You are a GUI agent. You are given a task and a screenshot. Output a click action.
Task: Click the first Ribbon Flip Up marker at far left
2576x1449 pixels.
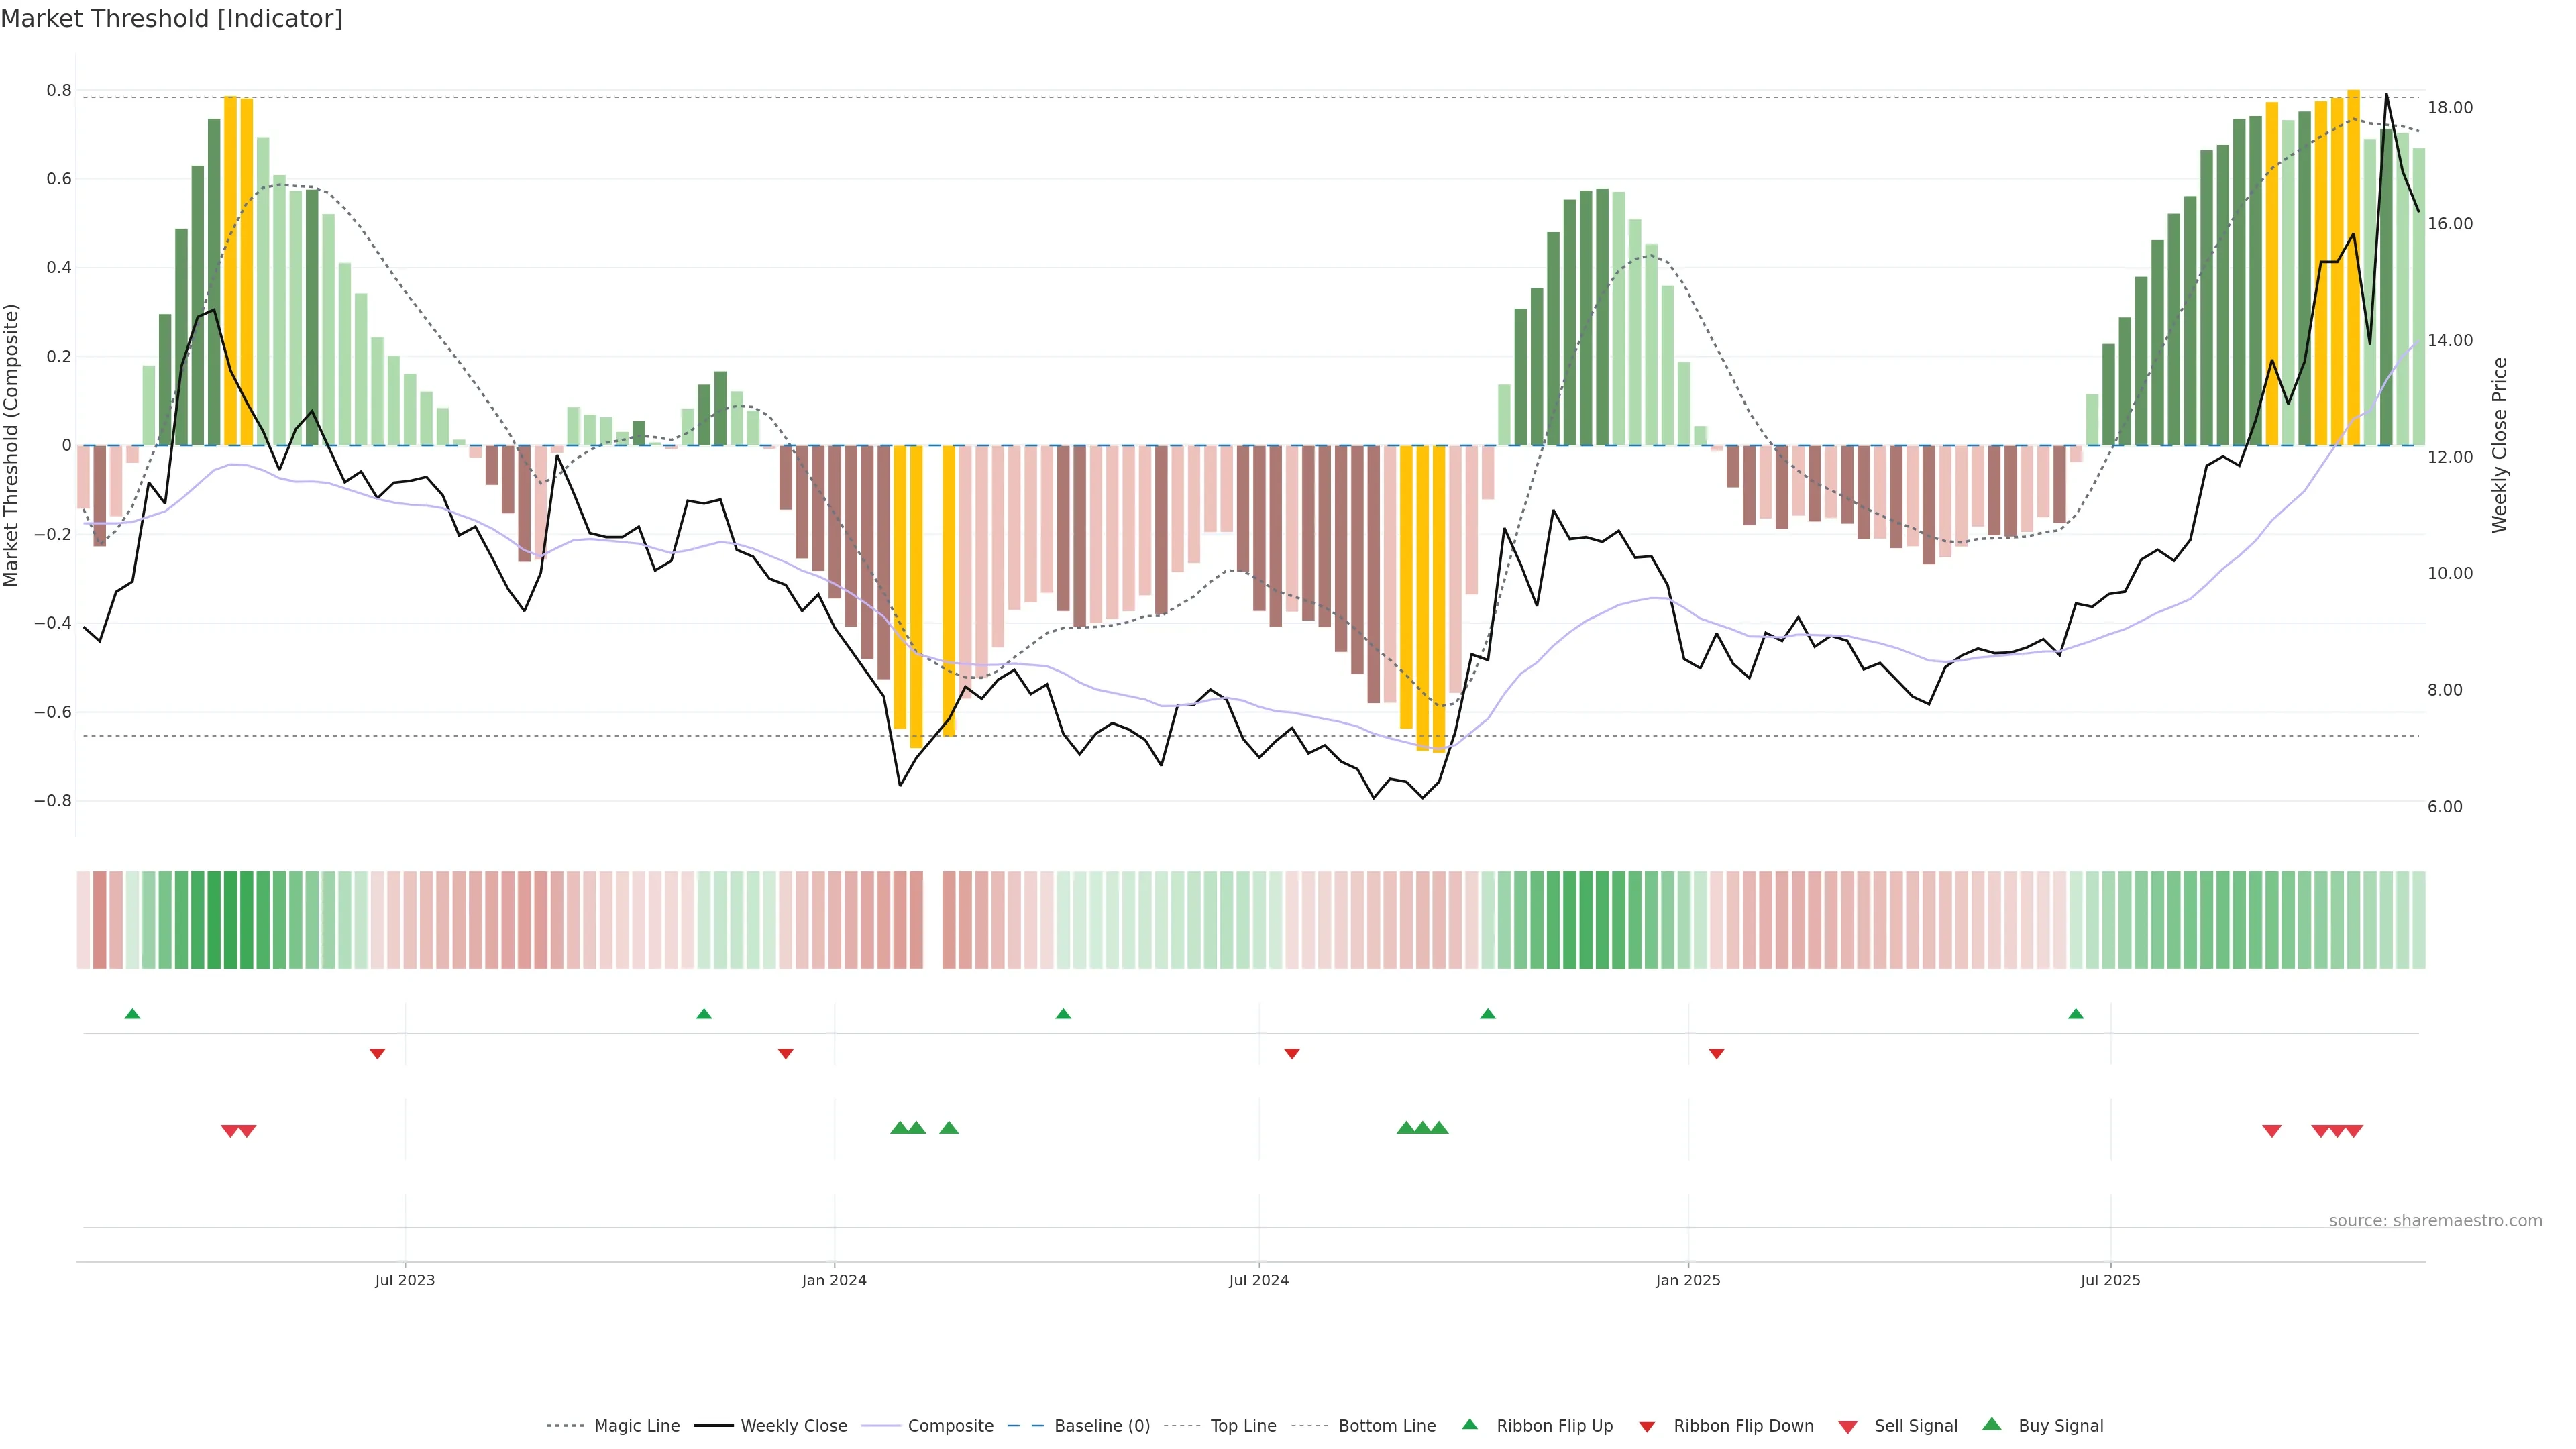pyautogui.click(x=132, y=1014)
